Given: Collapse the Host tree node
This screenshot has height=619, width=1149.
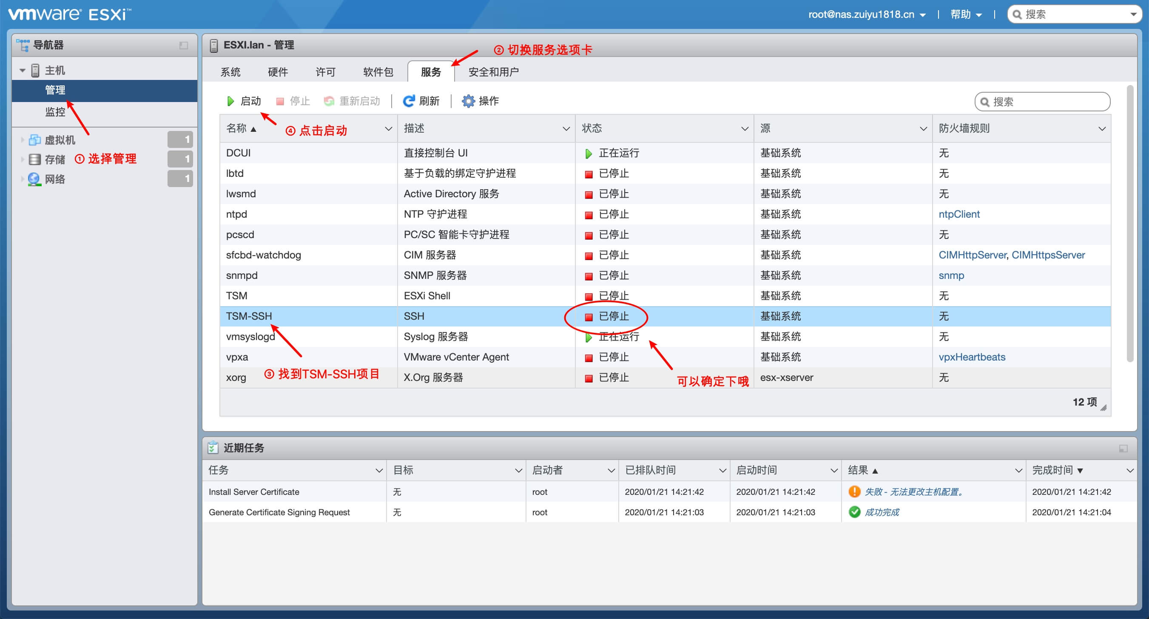Looking at the screenshot, I should 22,71.
